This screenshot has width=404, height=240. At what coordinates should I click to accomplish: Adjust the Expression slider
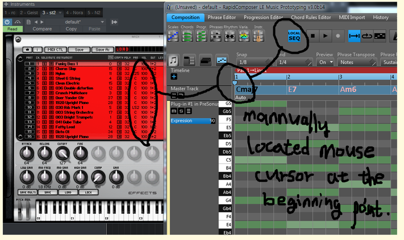coord(193,121)
